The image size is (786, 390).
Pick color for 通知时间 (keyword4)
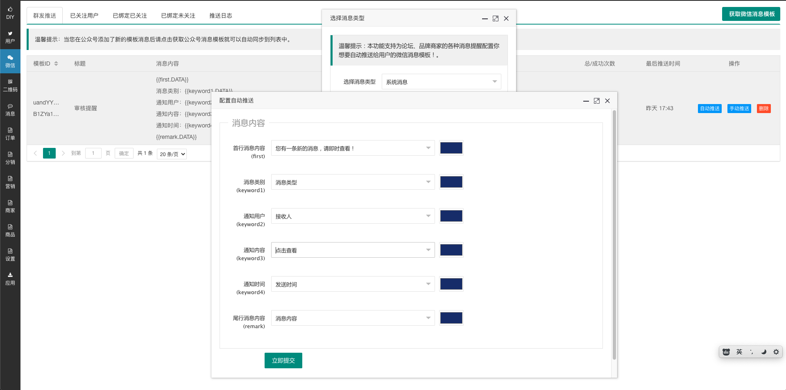[451, 284]
